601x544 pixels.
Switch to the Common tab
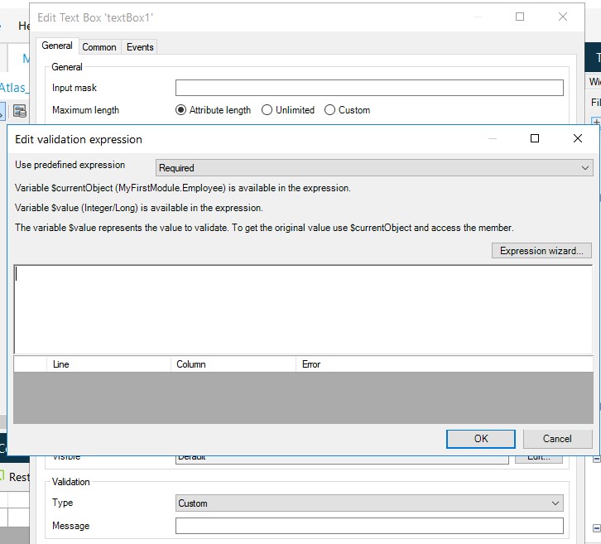[x=99, y=47]
